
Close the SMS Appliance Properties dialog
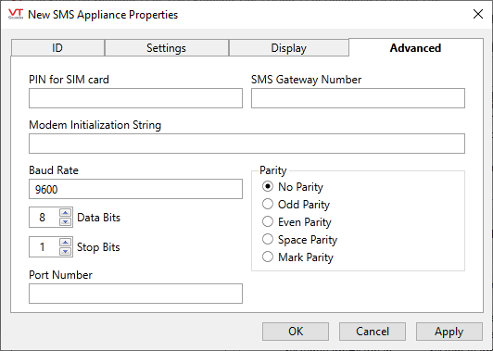tap(478, 14)
